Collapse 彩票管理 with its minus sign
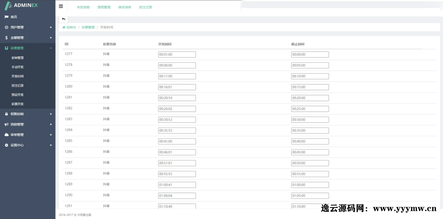This screenshot has height=219, width=443. 51,48
